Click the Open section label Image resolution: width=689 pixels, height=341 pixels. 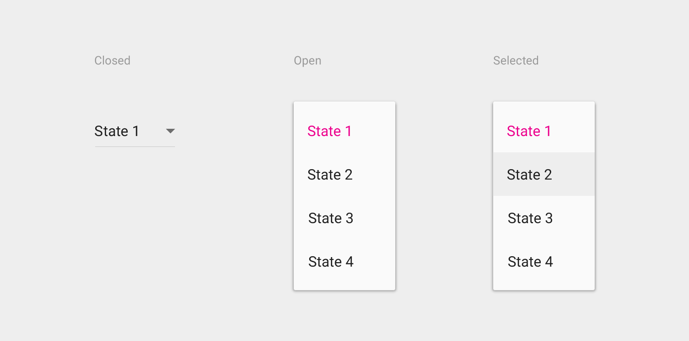point(307,60)
